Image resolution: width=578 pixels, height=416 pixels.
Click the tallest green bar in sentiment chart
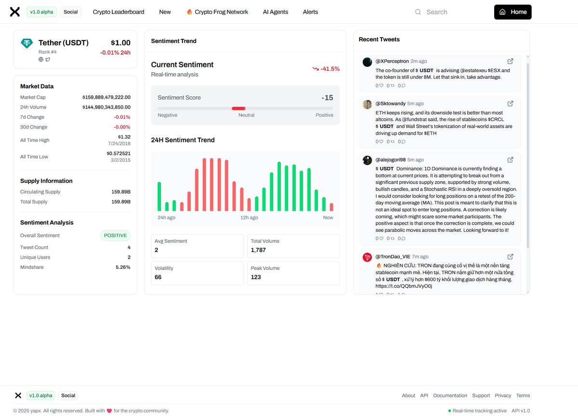[279, 186]
